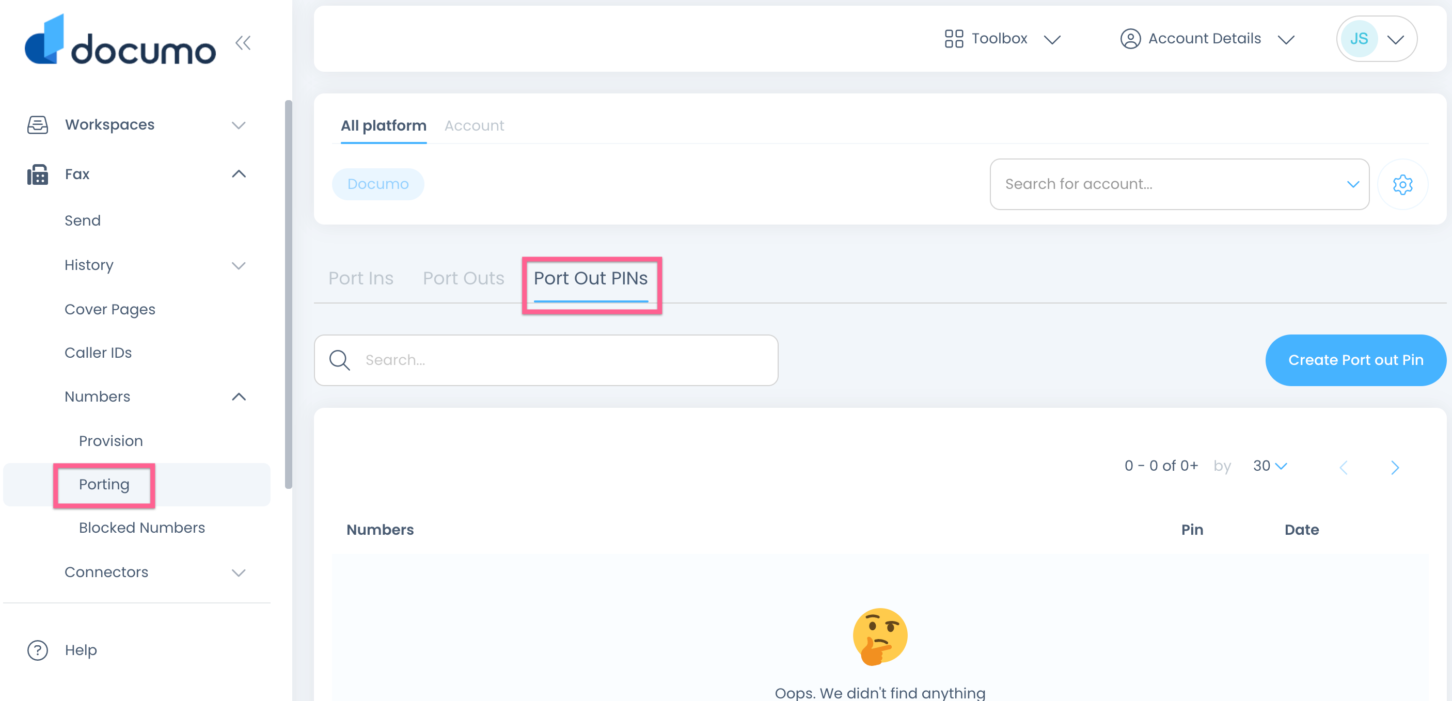
Task: Click the Account Details person icon
Action: point(1130,38)
